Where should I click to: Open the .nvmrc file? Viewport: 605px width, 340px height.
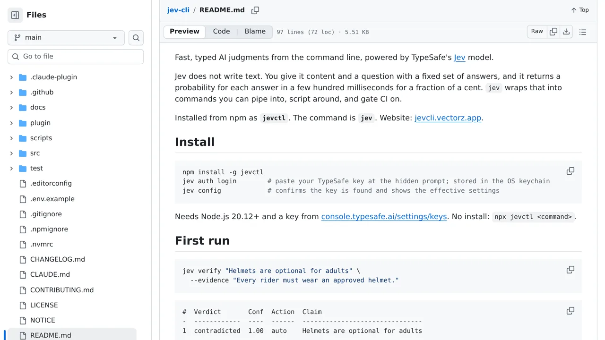pos(42,244)
